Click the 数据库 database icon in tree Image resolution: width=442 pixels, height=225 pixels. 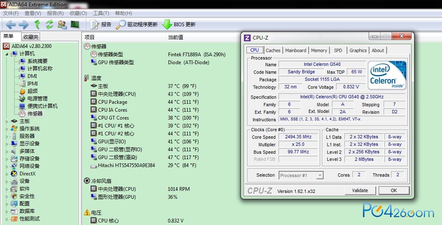[14, 212]
